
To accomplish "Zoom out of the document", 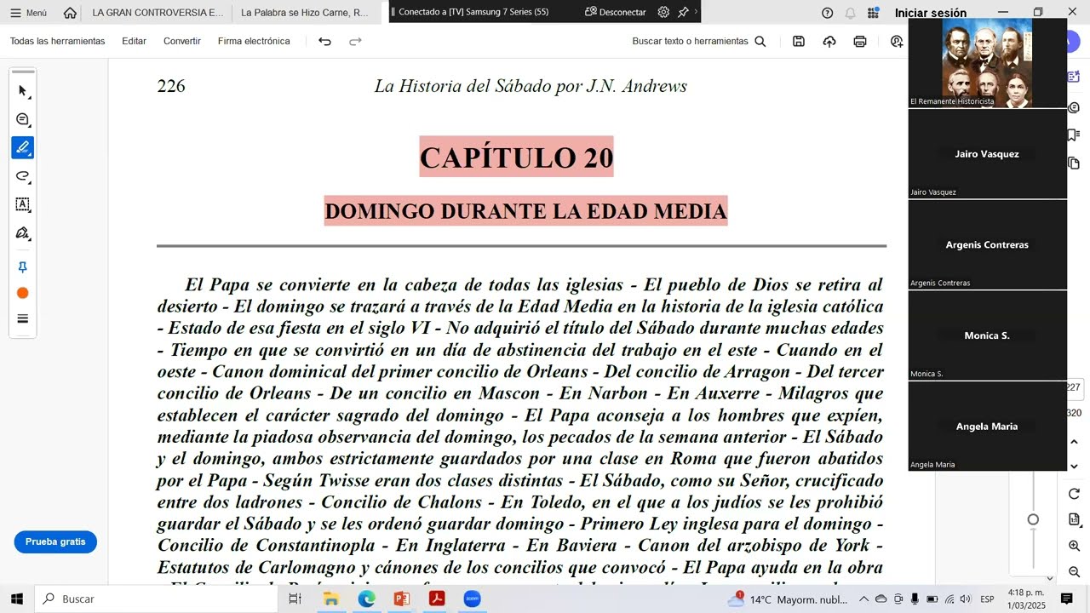I will 1075,571.
